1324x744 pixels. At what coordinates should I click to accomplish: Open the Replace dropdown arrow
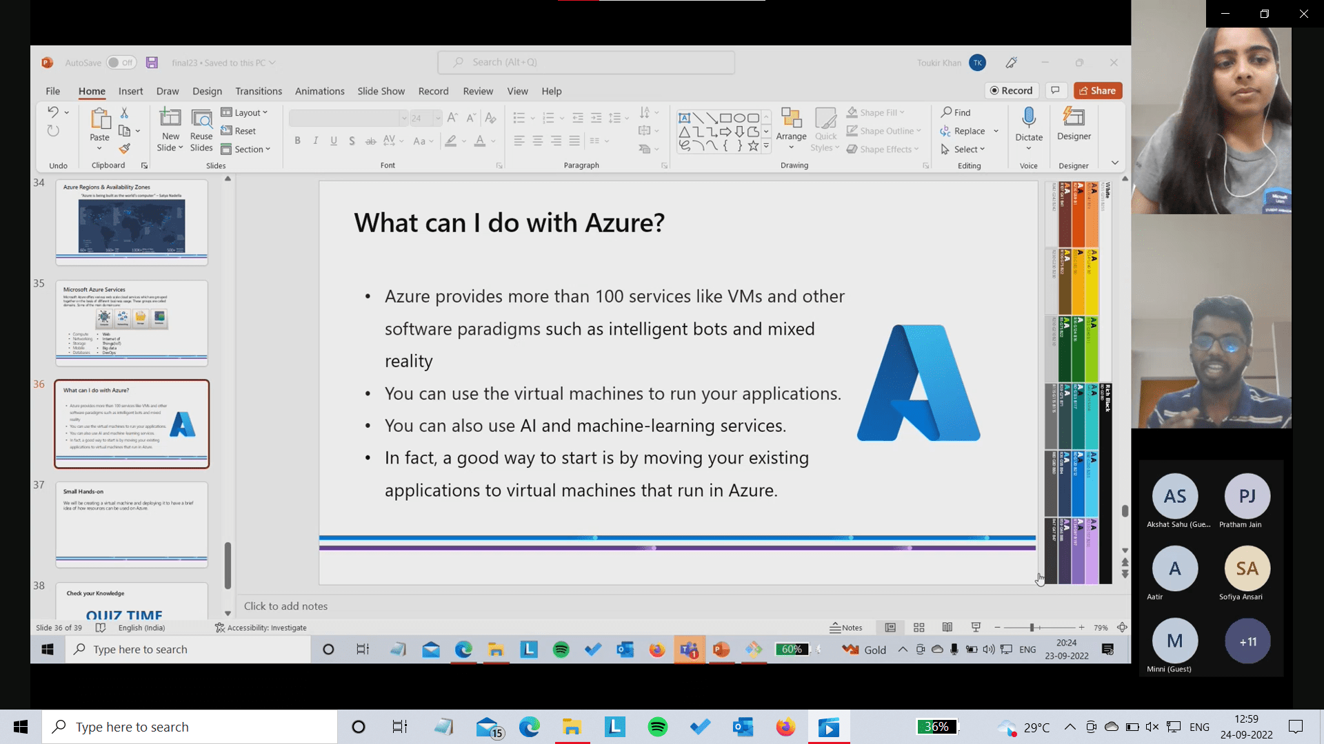[996, 131]
